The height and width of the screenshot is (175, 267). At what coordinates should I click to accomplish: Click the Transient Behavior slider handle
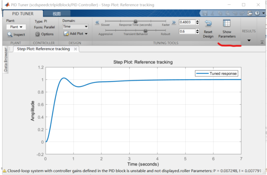tap(145, 30)
